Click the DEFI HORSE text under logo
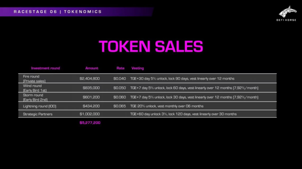The height and width of the screenshot is (169, 302). pos(286,20)
